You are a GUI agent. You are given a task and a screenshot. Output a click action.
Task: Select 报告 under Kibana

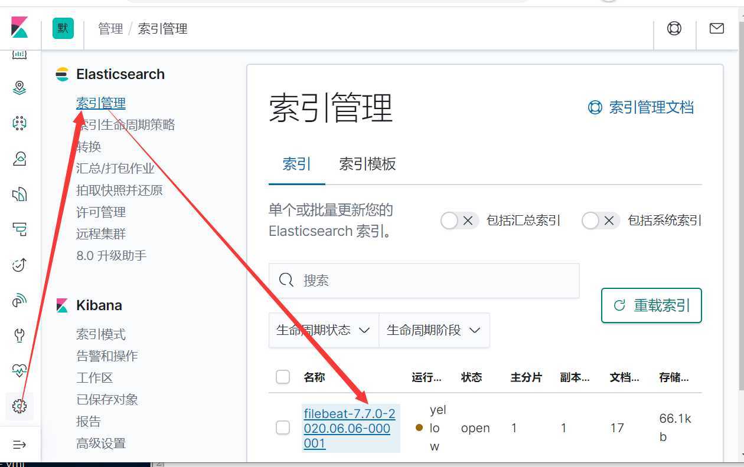click(89, 422)
